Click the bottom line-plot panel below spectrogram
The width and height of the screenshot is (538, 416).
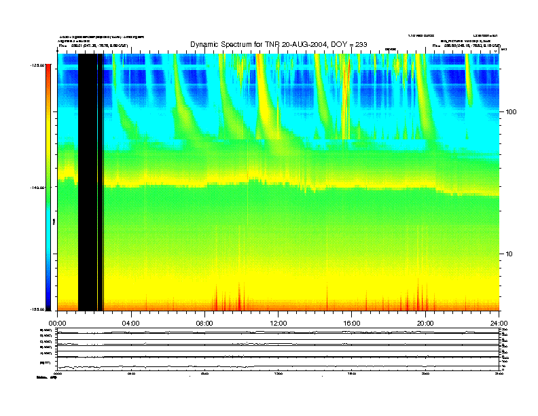pyautogui.click(x=278, y=350)
